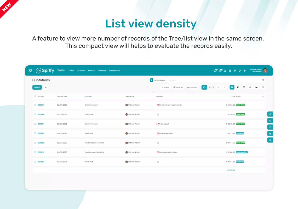Viewport: 298px width, 209px height.
Task: Open quotation S00019 link
Action: [41, 152]
